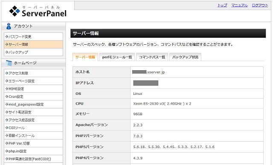This screenshot has width=273, height=165.
Task: Click the Homepage section icon
Action: 9,63
